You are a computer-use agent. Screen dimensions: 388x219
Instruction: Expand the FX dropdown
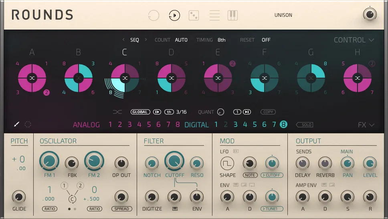pyautogui.click(x=366, y=125)
